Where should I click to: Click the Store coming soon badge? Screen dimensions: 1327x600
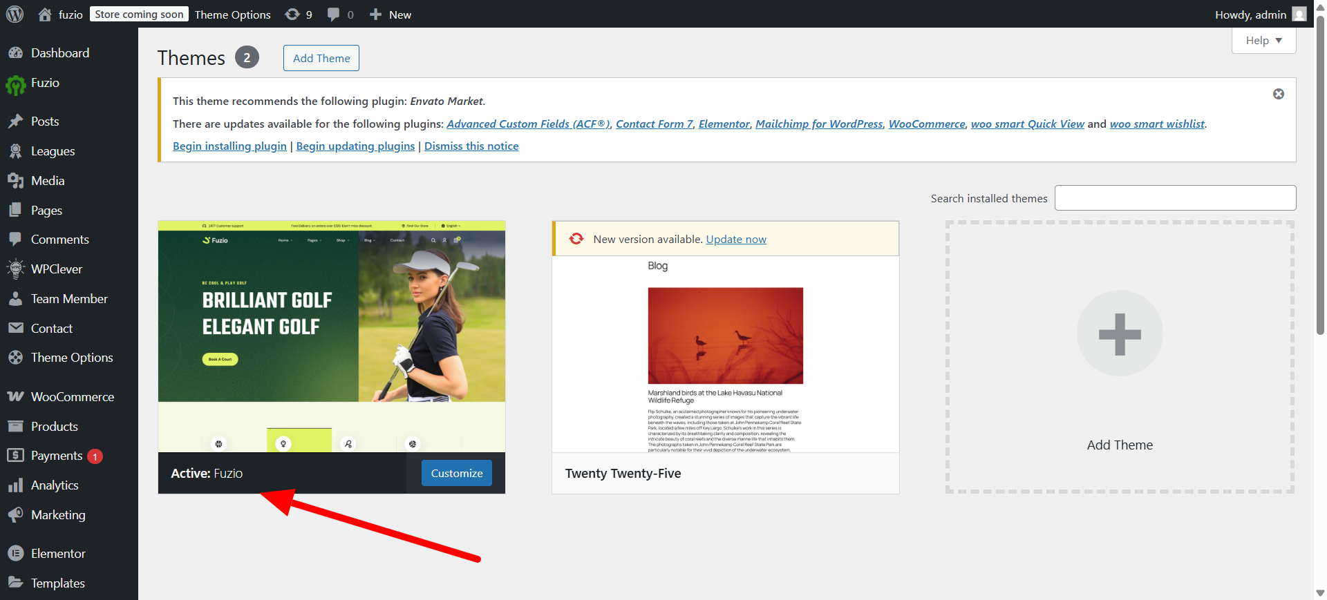click(x=139, y=14)
